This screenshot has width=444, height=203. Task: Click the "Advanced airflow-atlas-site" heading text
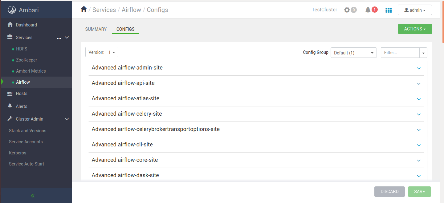pyautogui.click(x=125, y=98)
